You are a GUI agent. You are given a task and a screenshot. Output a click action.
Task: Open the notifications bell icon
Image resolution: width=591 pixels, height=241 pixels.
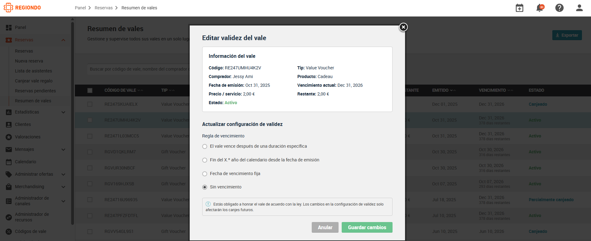[x=540, y=8]
